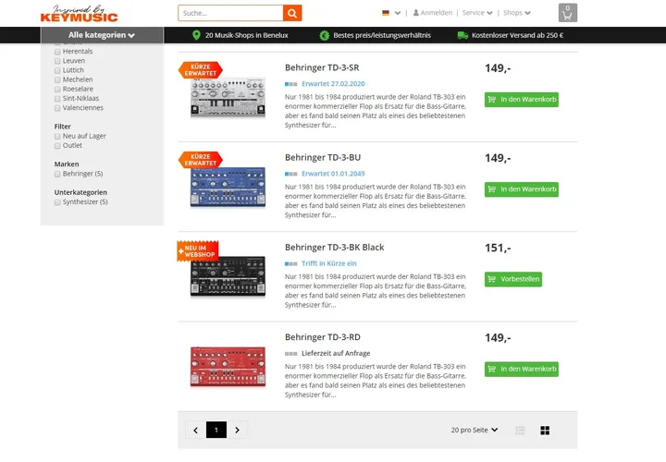
Task: Click stock indicator bars for TD-3-SR
Action: [x=291, y=84]
